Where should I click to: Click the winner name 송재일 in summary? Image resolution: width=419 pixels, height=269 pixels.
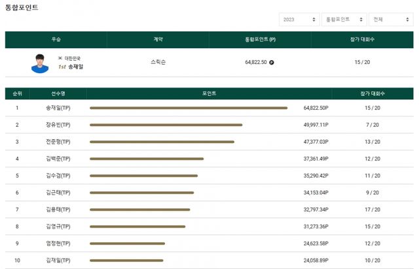tap(75, 67)
